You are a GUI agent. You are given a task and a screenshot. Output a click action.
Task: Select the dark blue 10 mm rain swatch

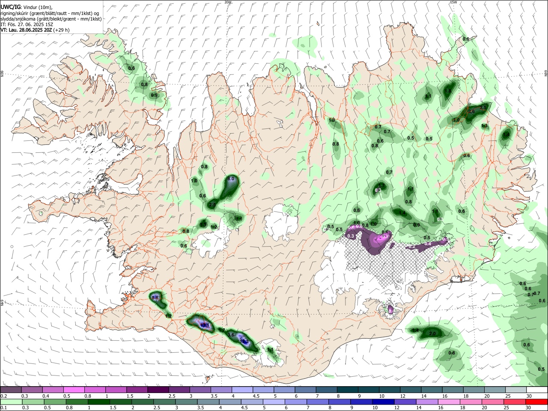[382, 402]
